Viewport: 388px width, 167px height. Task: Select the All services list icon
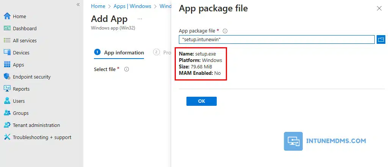(7, 40)
